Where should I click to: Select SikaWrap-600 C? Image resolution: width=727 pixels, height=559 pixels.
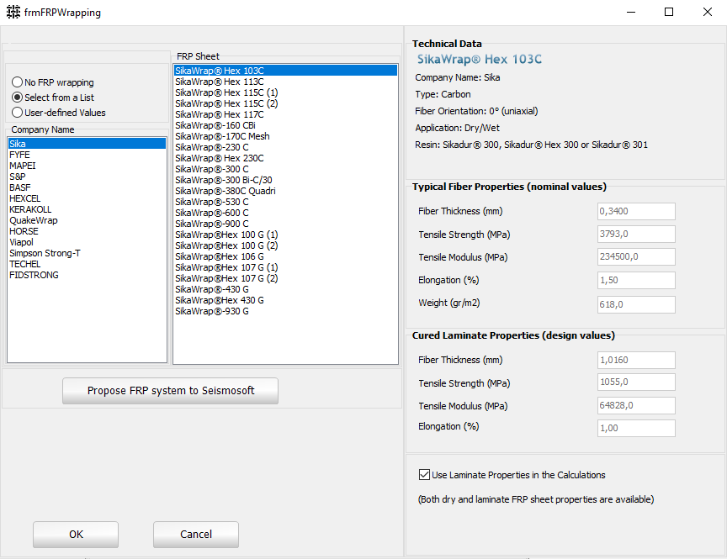pyautogui.click(x=285, y=213)
